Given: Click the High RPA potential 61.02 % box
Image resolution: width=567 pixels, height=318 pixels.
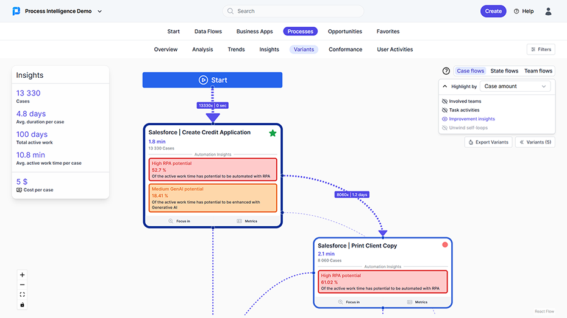Looking at the screenshot, I should tap(383, 282).
